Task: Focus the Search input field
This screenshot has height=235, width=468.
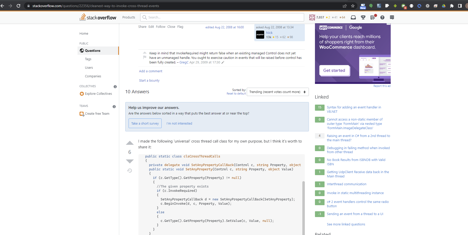Action: point(222,17)
